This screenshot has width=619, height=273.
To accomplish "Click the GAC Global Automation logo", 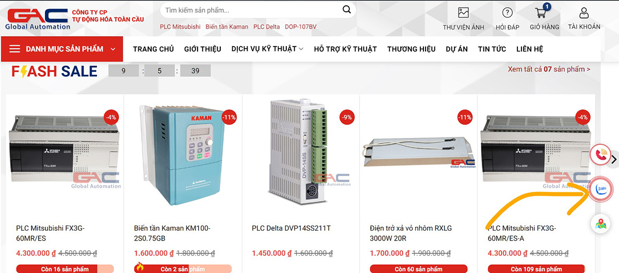I will click(38, 19).
